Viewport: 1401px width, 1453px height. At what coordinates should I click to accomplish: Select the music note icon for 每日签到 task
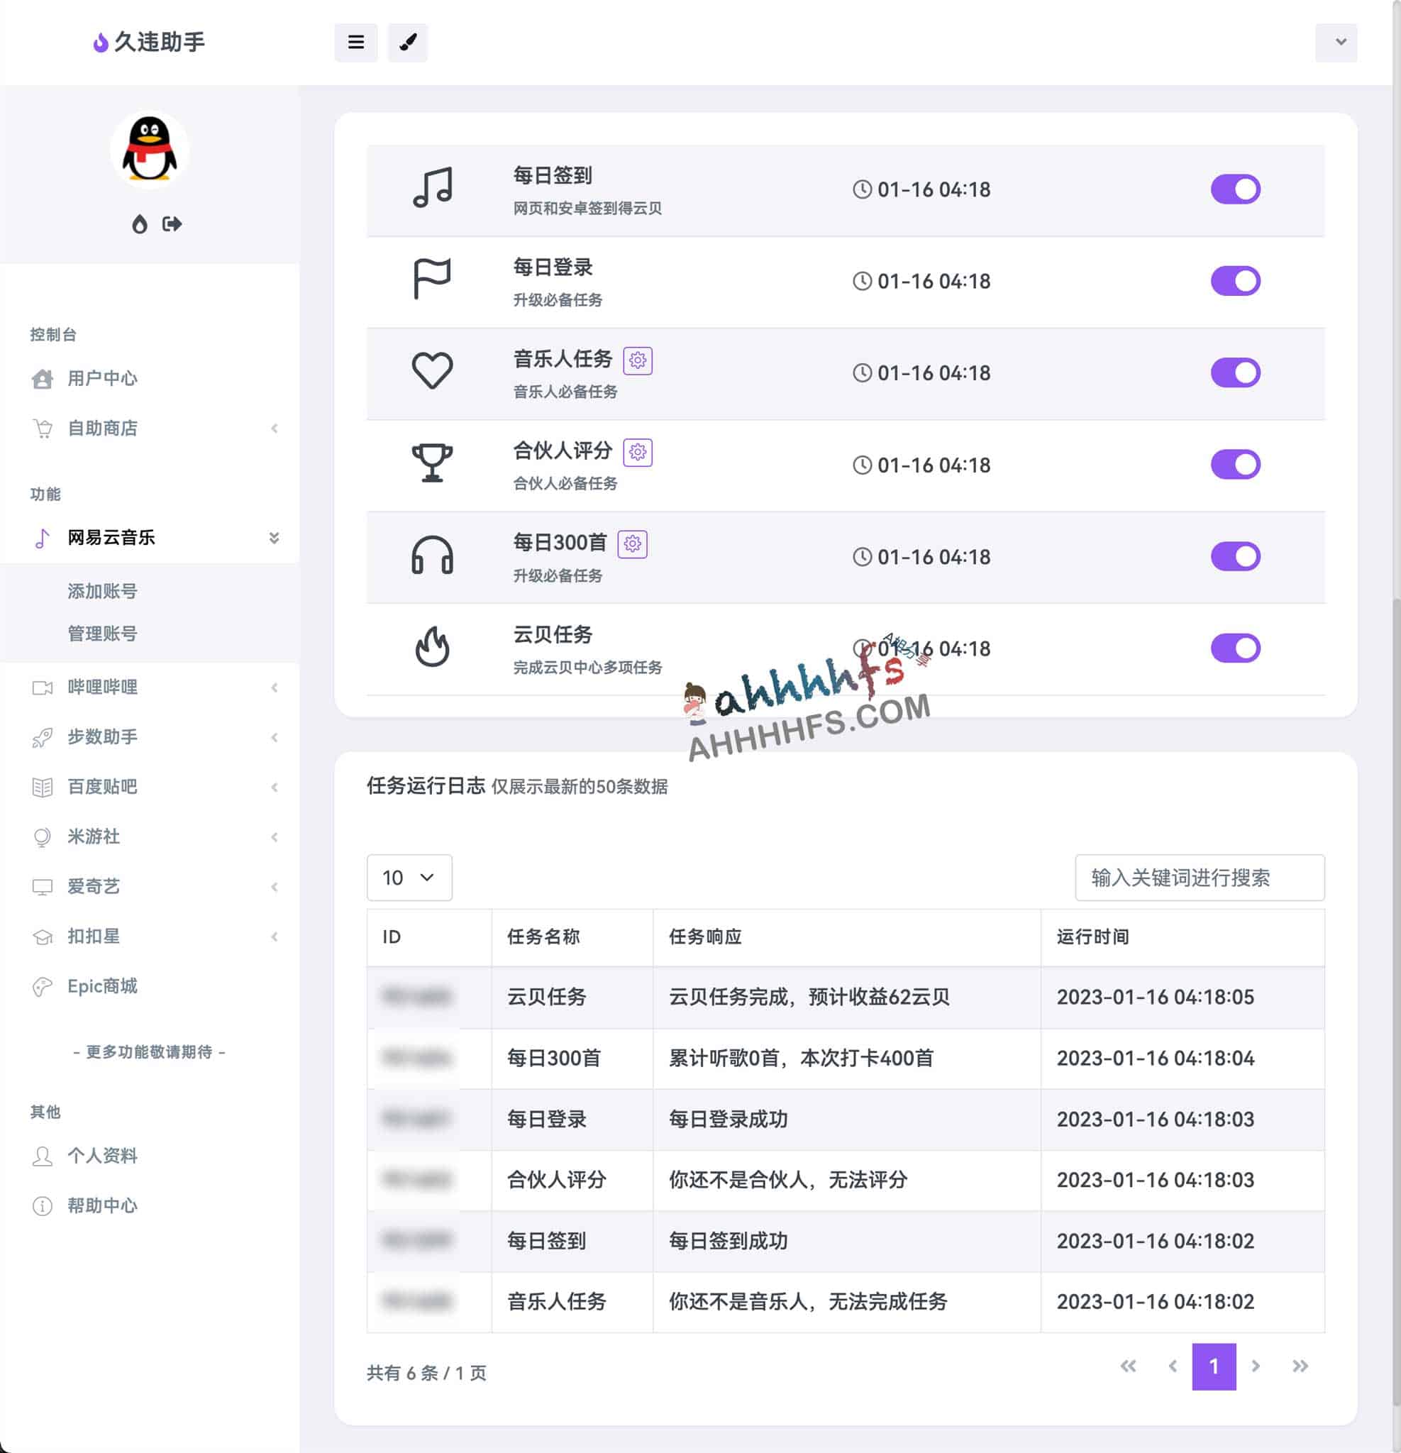[x=433, y=187]
